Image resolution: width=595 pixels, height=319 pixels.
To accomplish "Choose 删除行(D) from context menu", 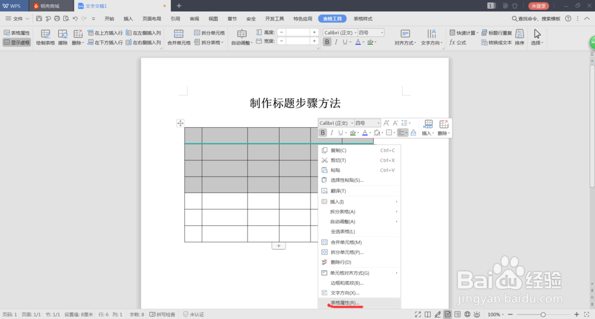I will click(x=359, y=262).
